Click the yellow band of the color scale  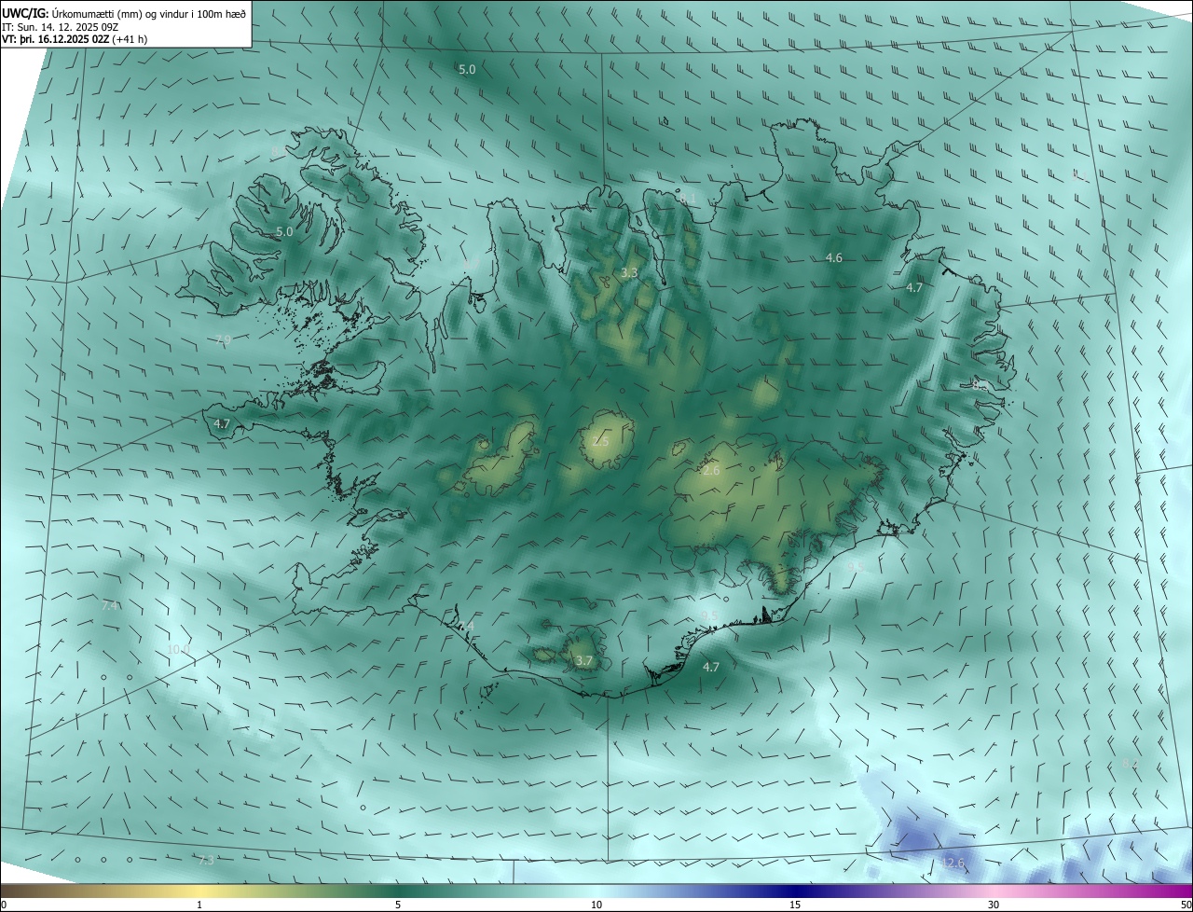[x=199, y=891]
